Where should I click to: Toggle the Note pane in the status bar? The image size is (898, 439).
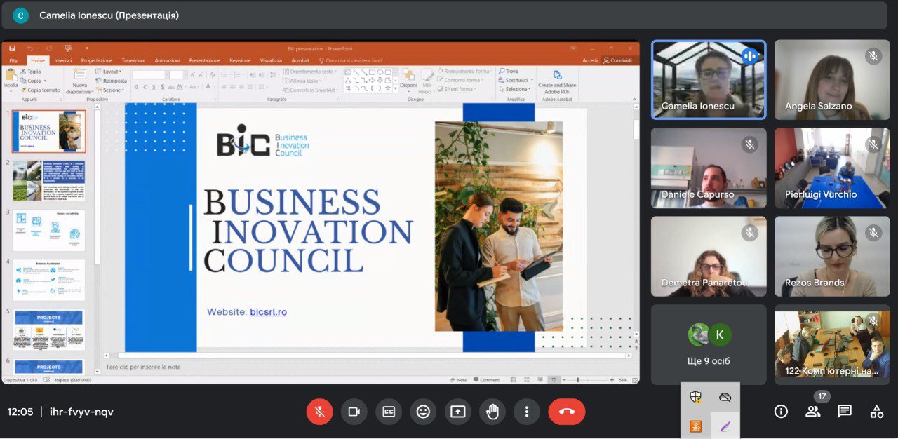coord(458,380)
